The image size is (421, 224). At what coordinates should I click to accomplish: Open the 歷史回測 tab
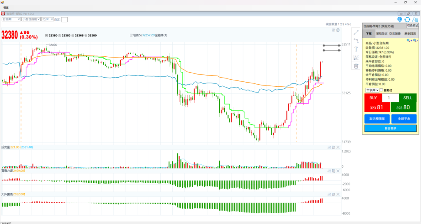(x=409, y=34)
